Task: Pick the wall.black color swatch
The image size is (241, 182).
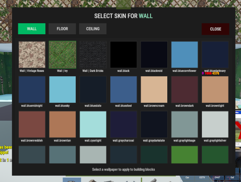Action: [x=123, y=55]
